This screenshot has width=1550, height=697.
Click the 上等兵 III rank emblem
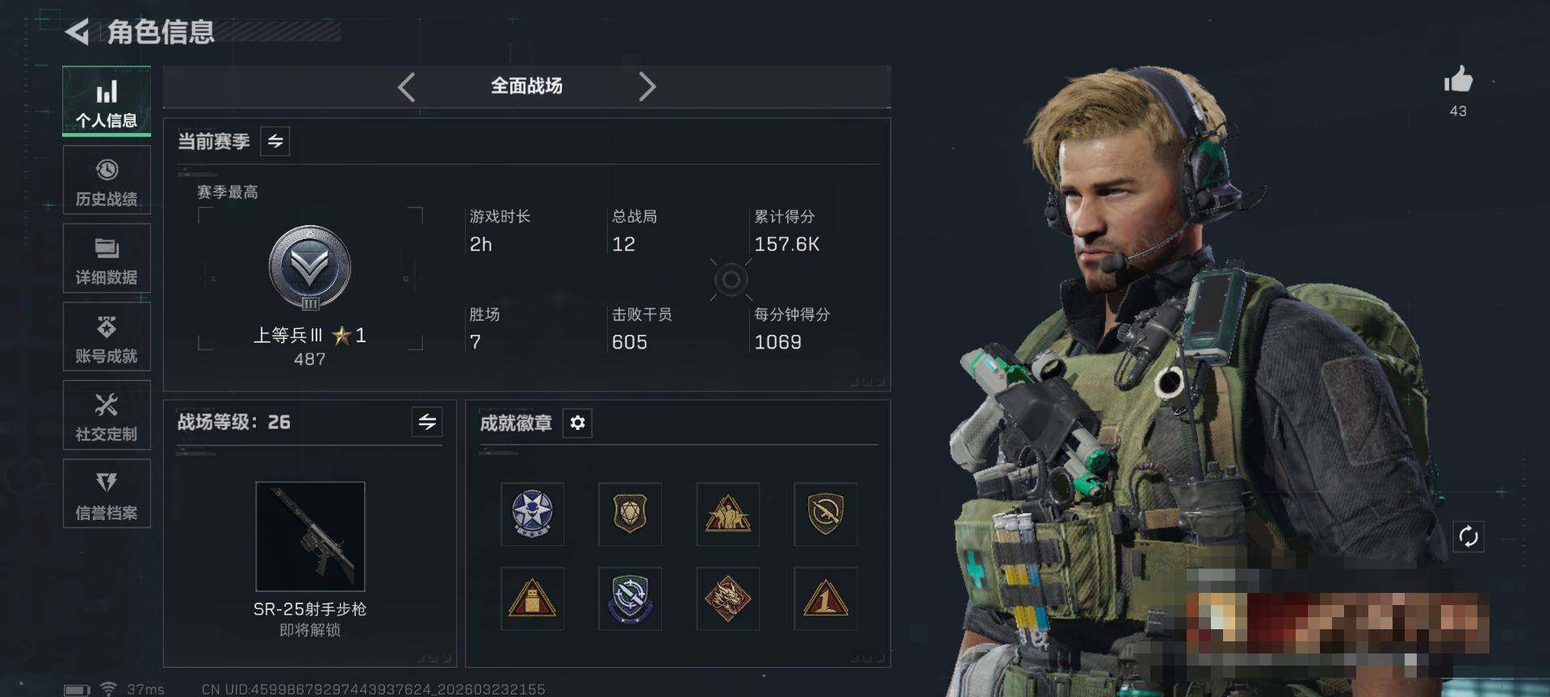[x=310, y=268]
